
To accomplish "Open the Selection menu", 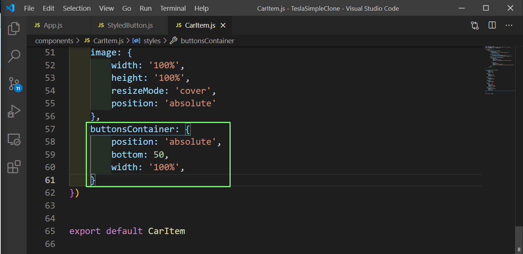I will pyautogui.click(x=77, y=8).
